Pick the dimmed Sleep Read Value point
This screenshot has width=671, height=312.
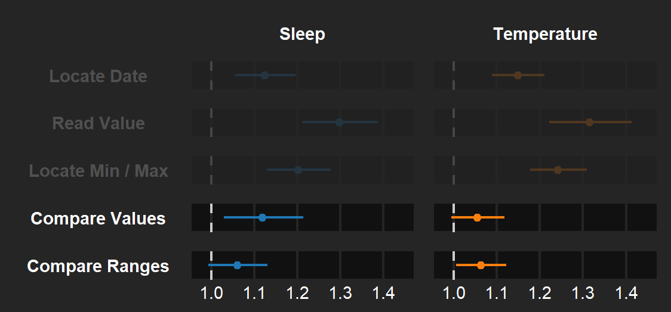point(339,122)
